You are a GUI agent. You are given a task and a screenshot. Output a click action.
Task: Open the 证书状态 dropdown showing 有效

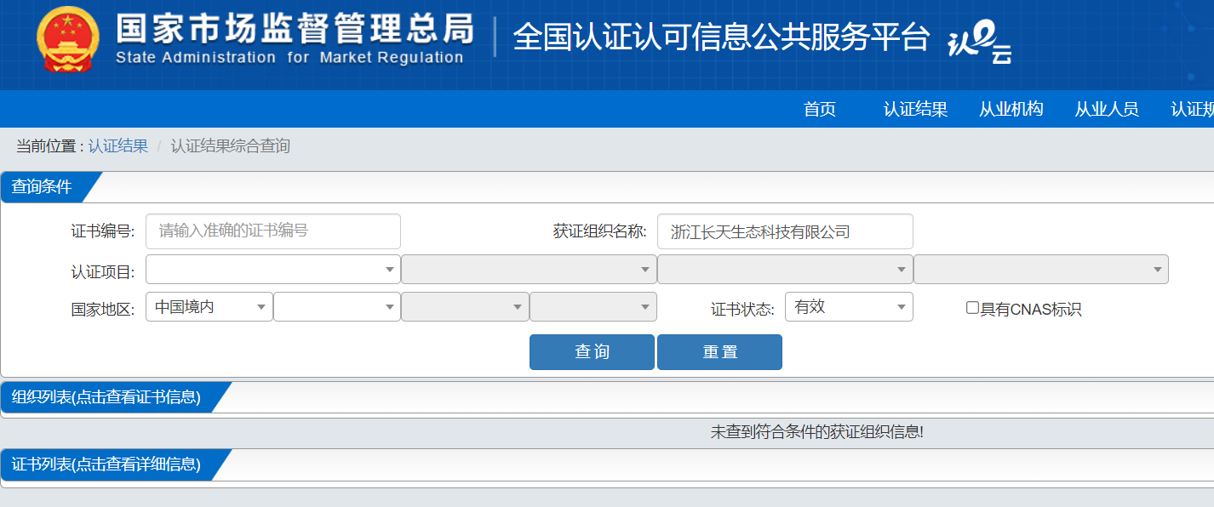(x=849, y=306)
